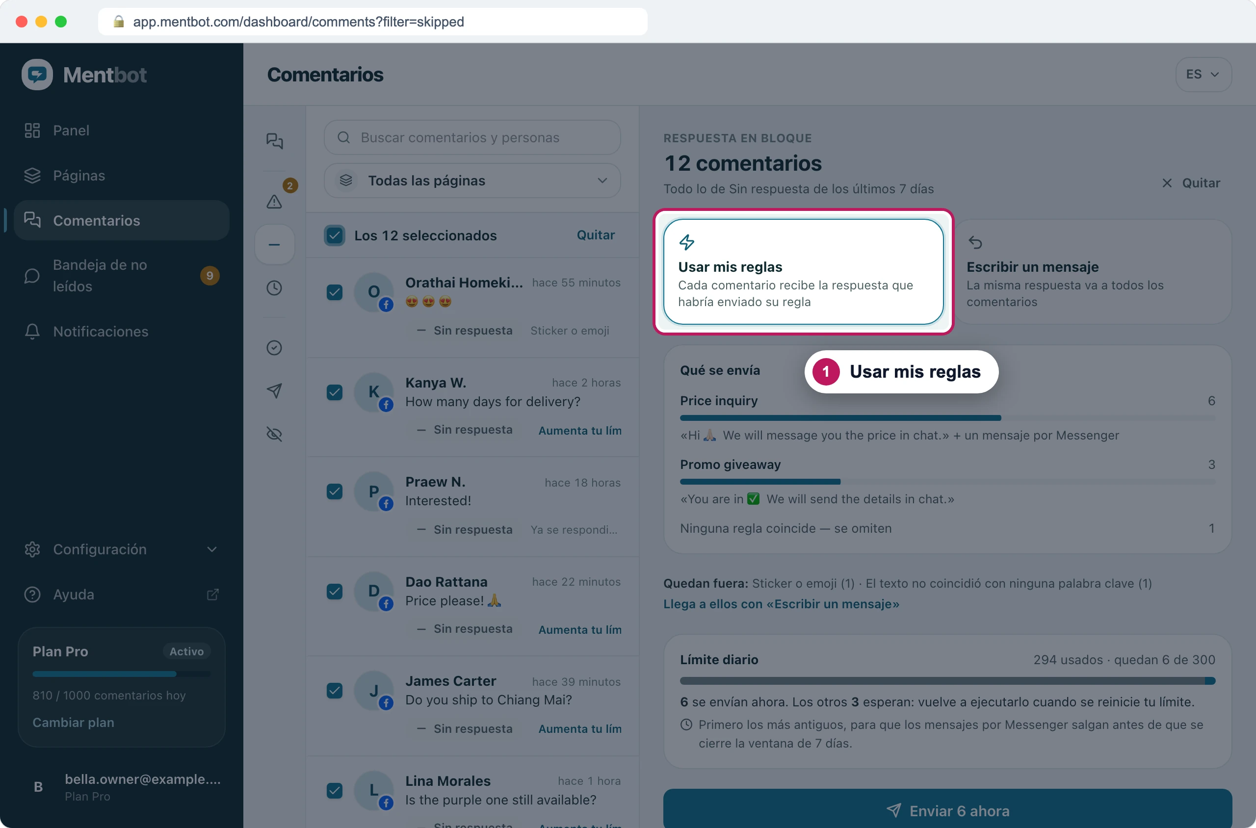Click the Promo giveaway progress bar
Viewport: 1256px width, 828px height.
[947, 482]
